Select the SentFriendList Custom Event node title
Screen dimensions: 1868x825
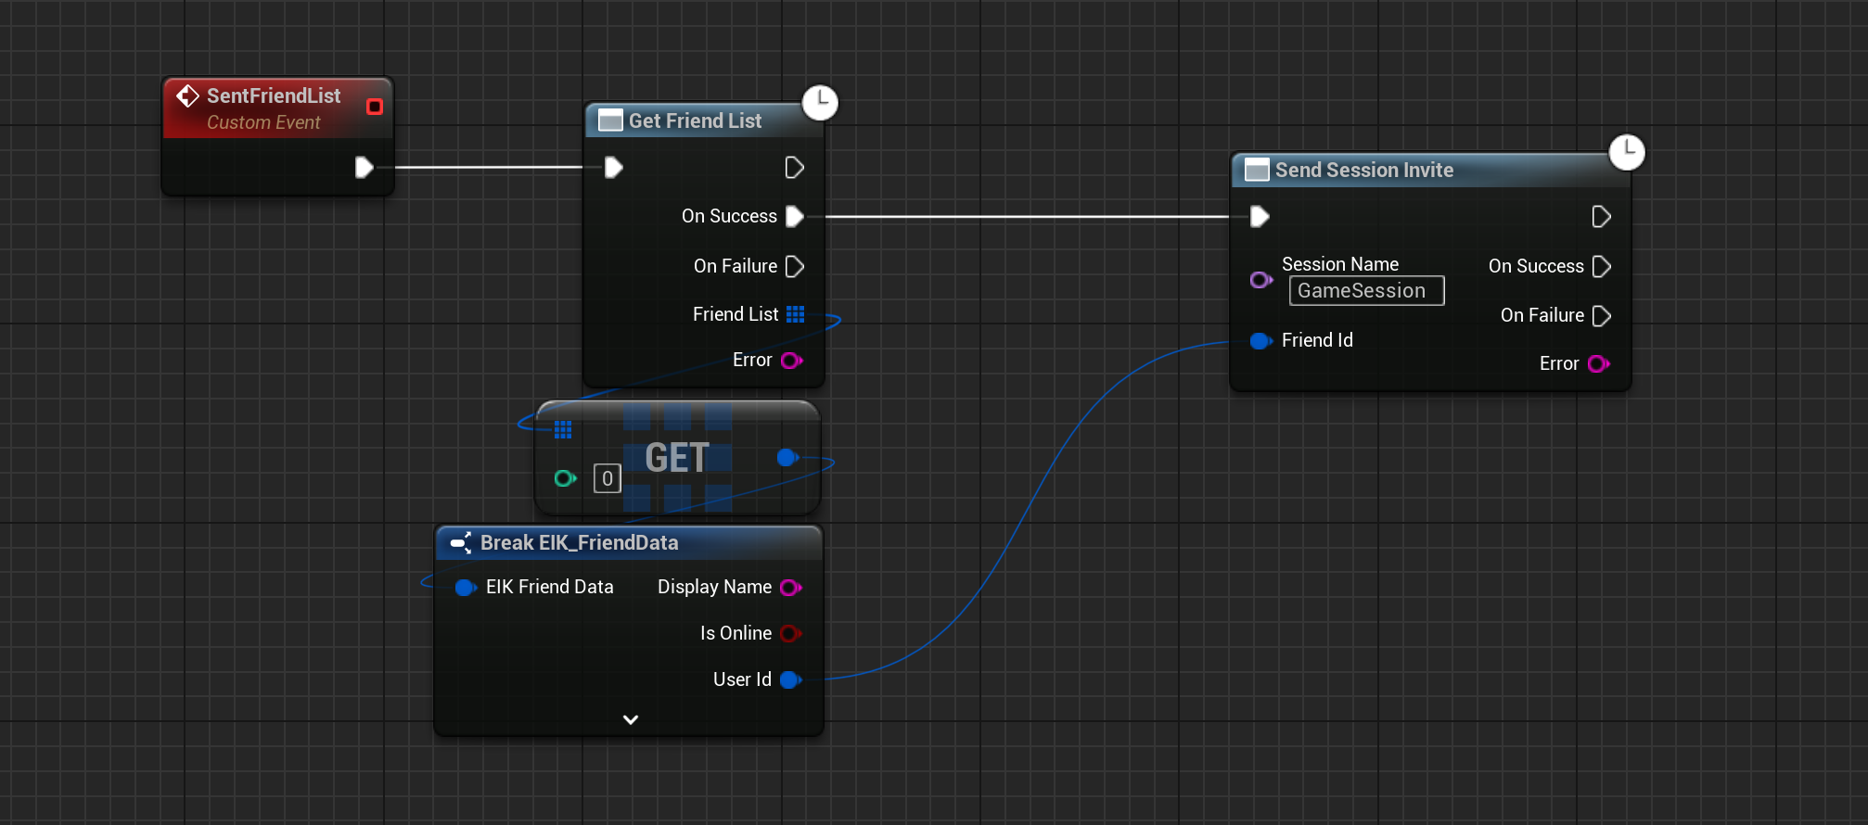273,96
